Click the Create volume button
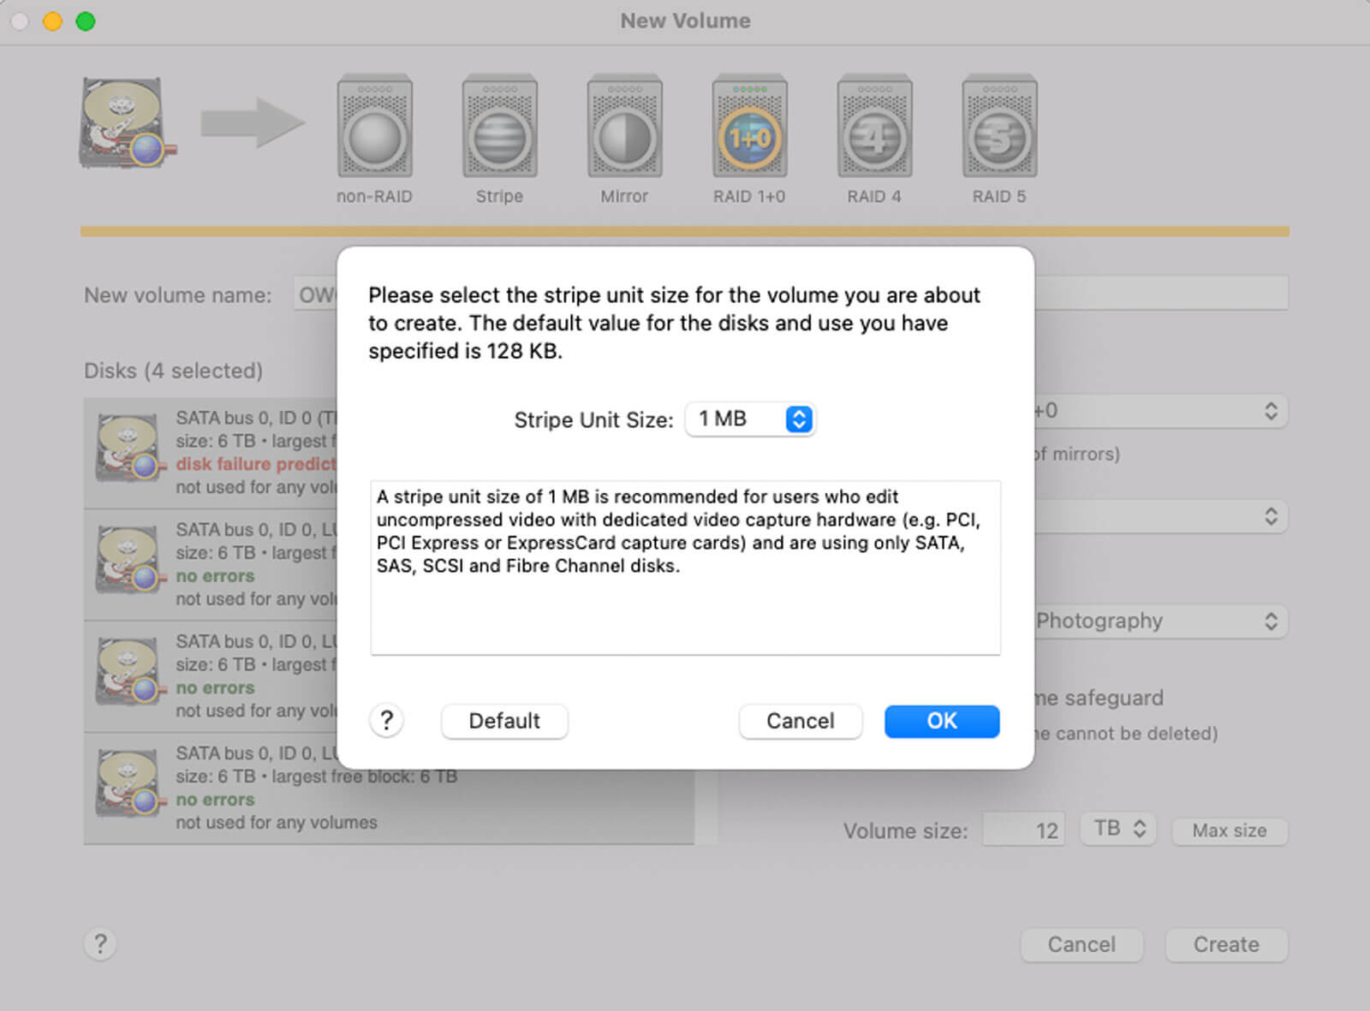Screen dimensions: 1370x1011 1225,944
